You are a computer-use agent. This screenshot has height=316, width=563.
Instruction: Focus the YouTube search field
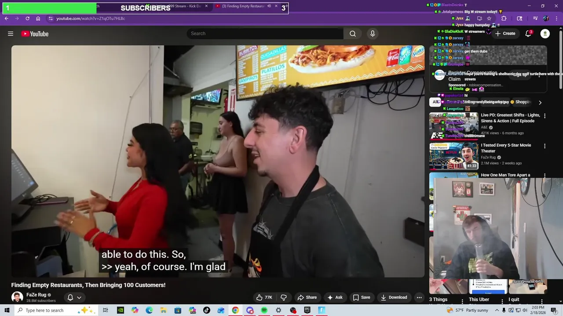pyautogui.click(x=265, y=34)
